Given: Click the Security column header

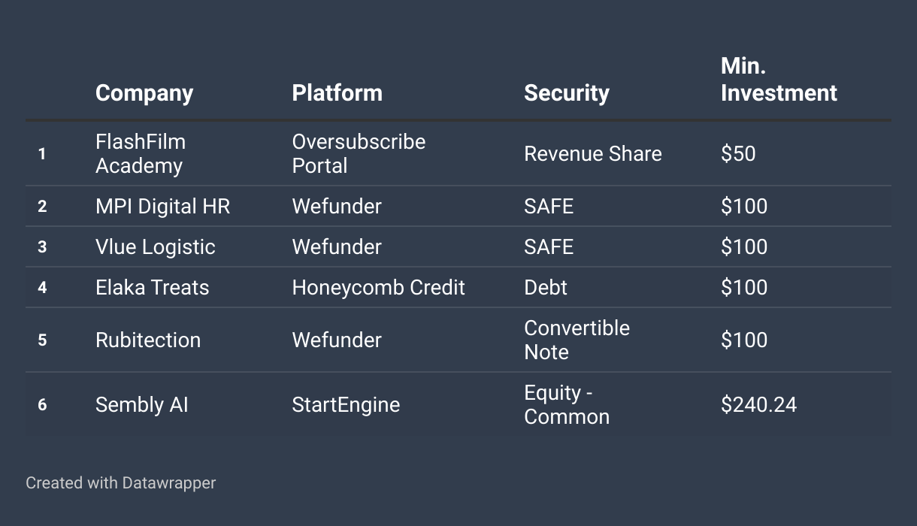Looking at the screenshot, I should (x=566, y=93).
